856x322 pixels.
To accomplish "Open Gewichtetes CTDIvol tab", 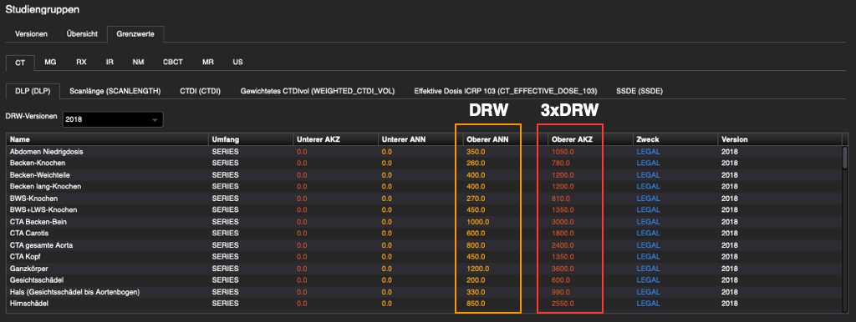I will (x=317, y=91).
